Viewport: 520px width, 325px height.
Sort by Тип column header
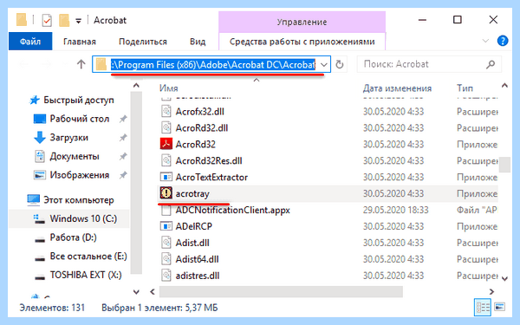(x=465, y=88)
